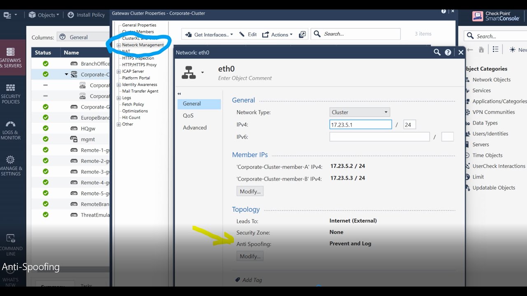
Task: Expand Identity Awareness node
Action: click(119, 84)
